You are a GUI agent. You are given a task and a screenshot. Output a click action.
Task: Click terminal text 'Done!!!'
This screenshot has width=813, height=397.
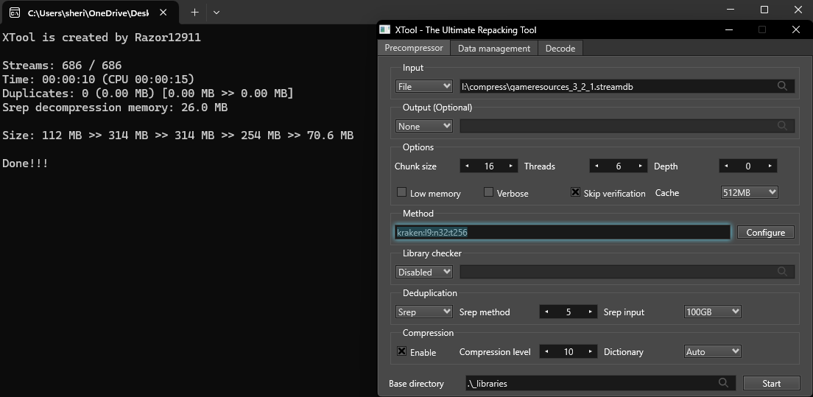pos(25,164)
